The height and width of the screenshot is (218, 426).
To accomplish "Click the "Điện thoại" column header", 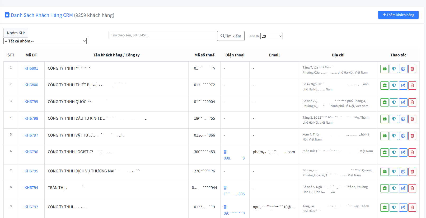I will [x=235, y=55].
